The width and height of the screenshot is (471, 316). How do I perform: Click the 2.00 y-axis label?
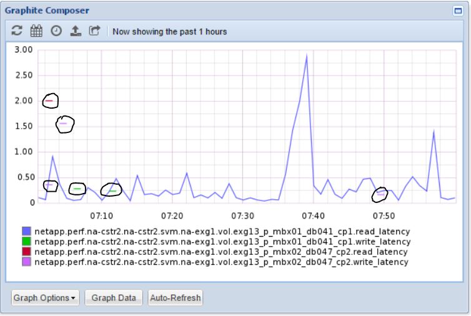24,101
